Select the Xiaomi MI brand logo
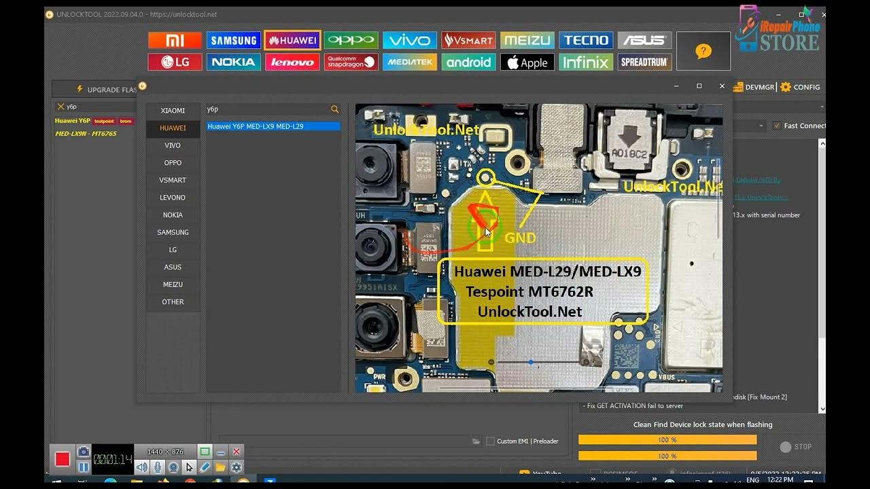This screenshot has width=870, height=489. click(x=175, y=40)
